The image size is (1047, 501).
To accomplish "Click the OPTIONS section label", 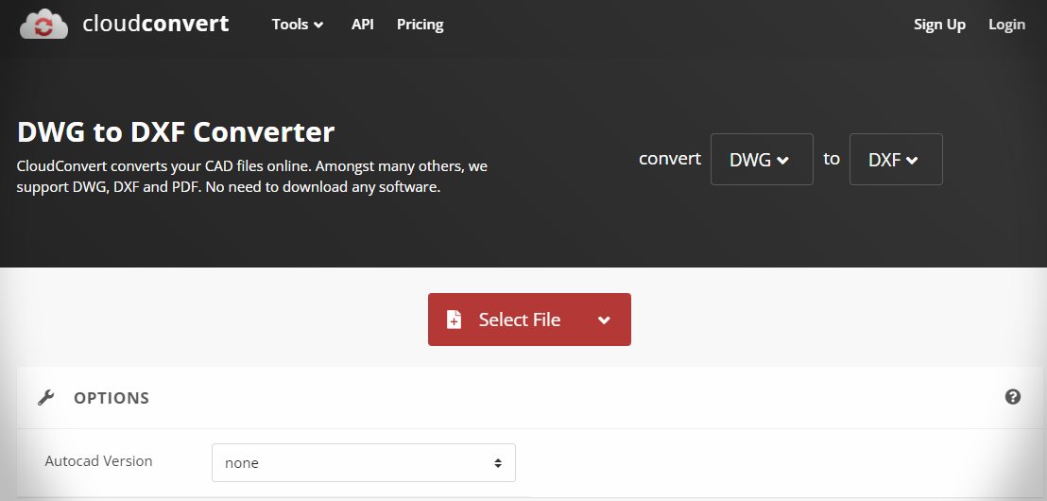I will click(112, 398).
